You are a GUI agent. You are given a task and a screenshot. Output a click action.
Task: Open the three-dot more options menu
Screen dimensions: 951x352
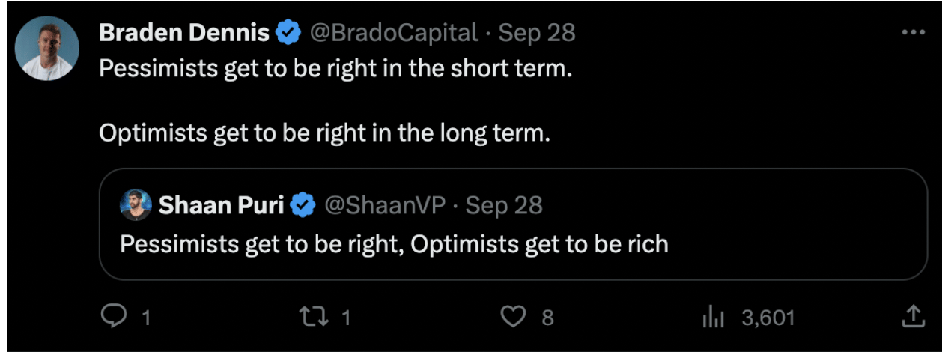[914, 34]
